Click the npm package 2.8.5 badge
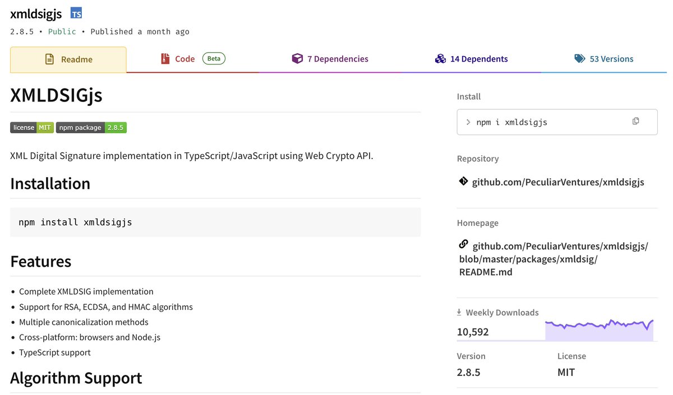 point(91,128)
